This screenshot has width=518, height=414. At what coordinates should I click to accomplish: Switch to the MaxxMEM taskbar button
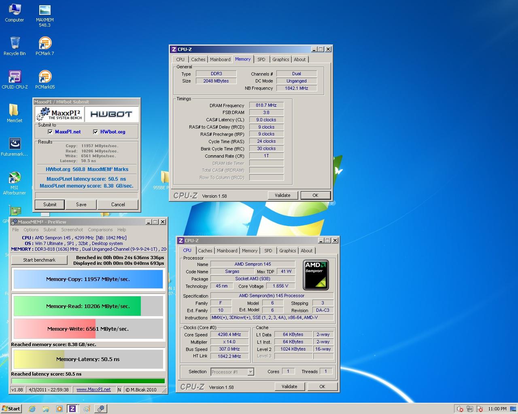[100, 408]
